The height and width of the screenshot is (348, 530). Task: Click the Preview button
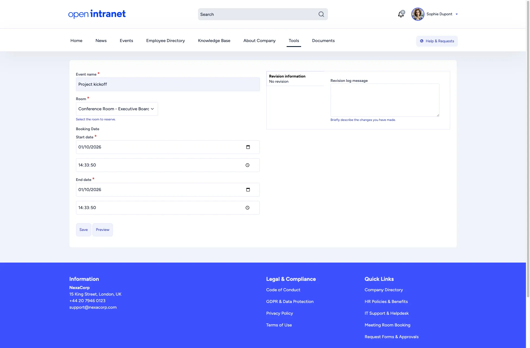click(x=103, y=230)
